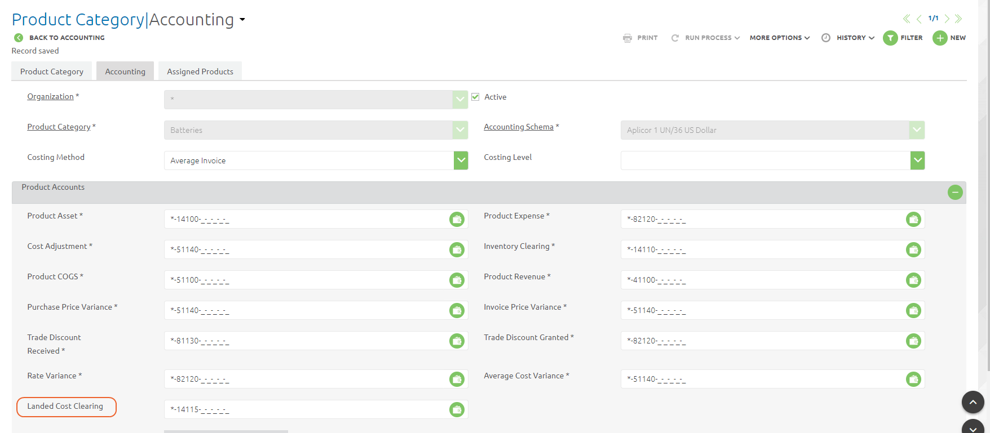
Task: Open account picker for Product Revenue
Action: 913,280
